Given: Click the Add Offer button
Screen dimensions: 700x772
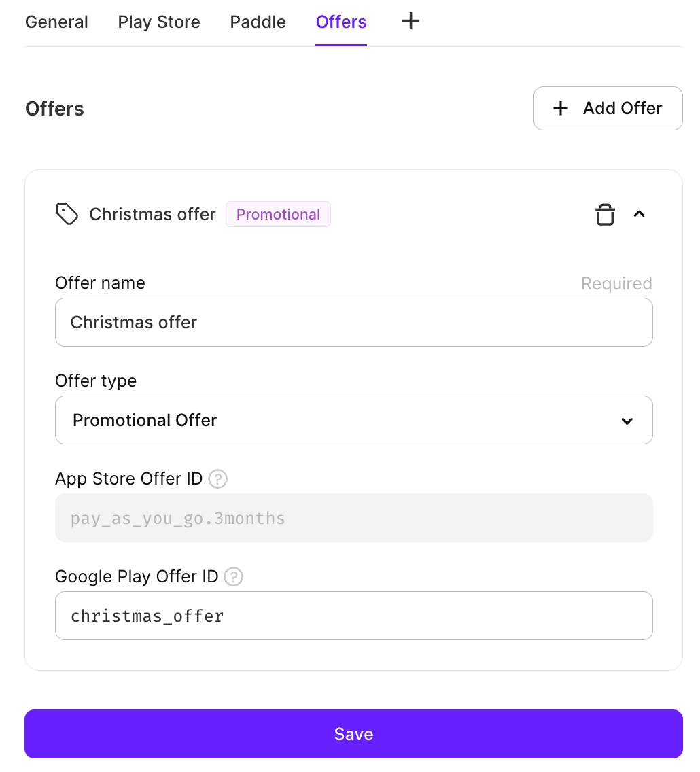Looking at the screenshot, I should 608,108.
